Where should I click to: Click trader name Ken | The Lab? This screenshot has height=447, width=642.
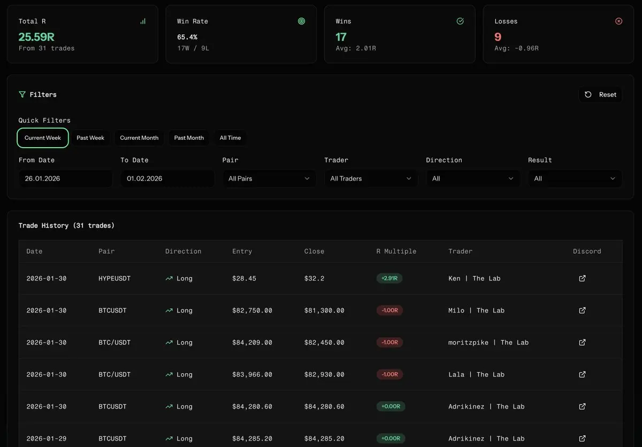pyautogui.click(x=475, y=278)
